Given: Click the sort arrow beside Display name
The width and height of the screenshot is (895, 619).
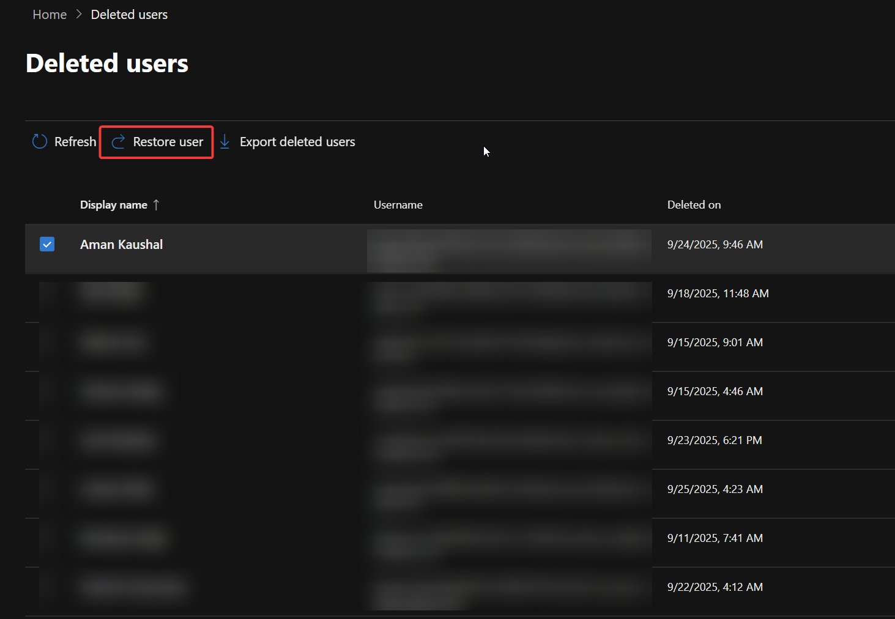Looking at the screenshot, I should tap(157, 205).
